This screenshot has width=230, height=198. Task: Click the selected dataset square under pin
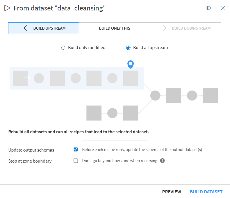(131, 78)
